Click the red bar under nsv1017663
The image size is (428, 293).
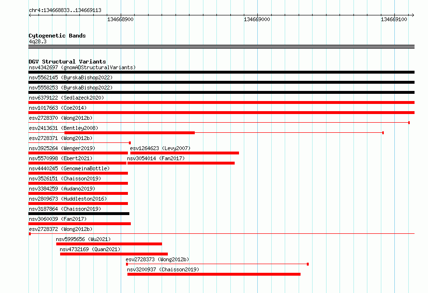221,113
